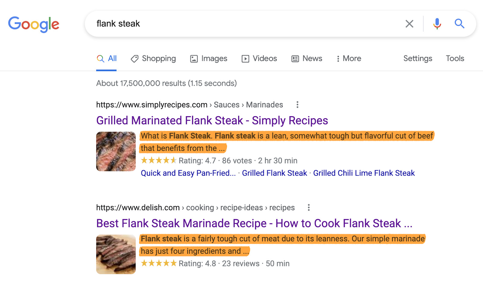Click the Google logo
The width and height of the screenshot is (483, 286).
click(34, 24)
